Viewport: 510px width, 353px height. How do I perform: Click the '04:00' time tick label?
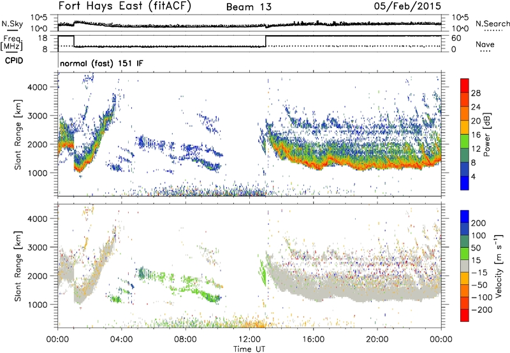click(x=121, y=340)
